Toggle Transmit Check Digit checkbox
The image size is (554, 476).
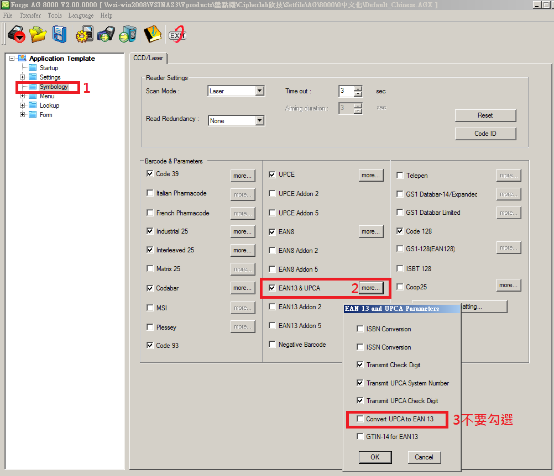pyautogui.click(x=360, y=364)
